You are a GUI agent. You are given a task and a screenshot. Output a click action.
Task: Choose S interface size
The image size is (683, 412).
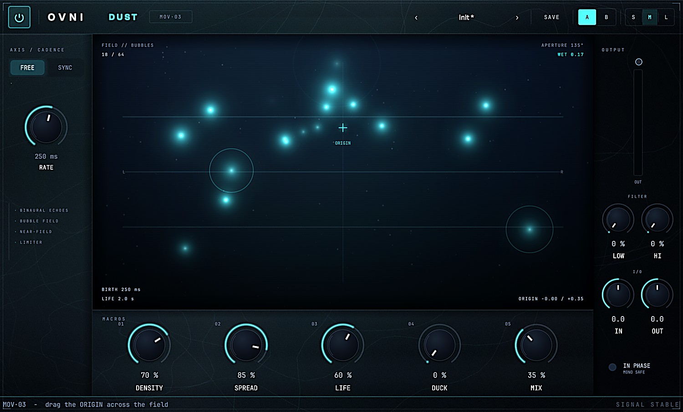coord(633,17)
